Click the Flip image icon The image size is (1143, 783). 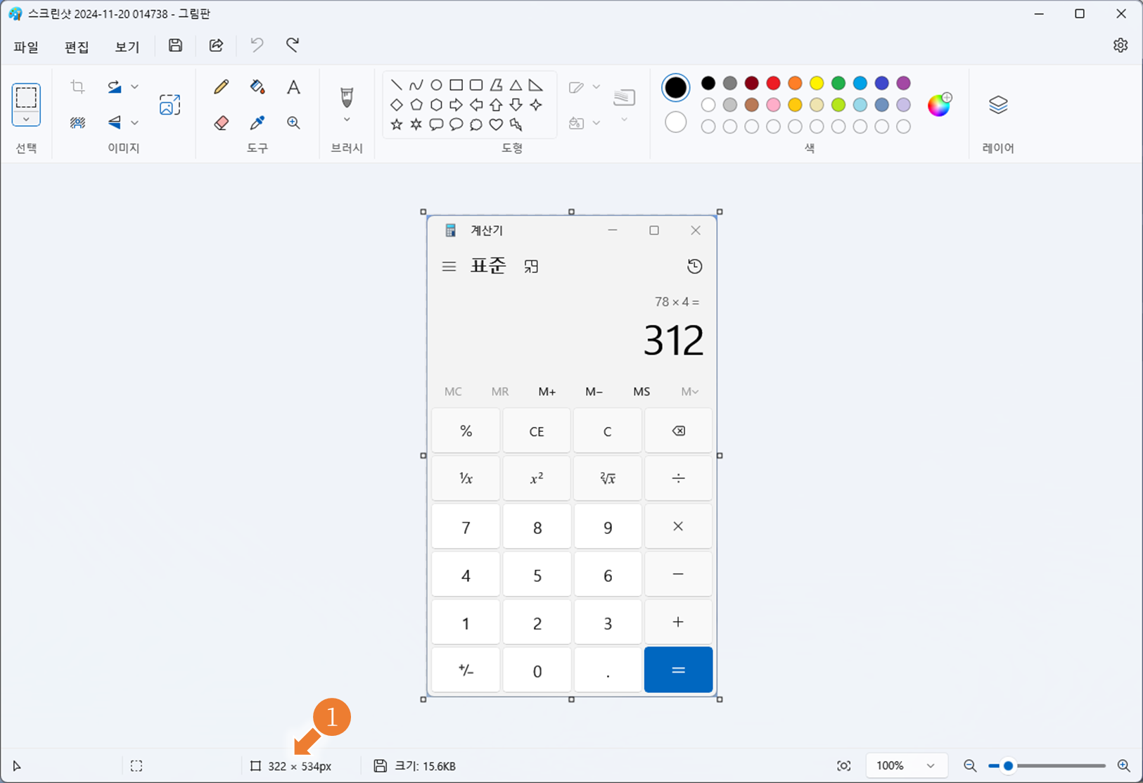pos(115,122)
